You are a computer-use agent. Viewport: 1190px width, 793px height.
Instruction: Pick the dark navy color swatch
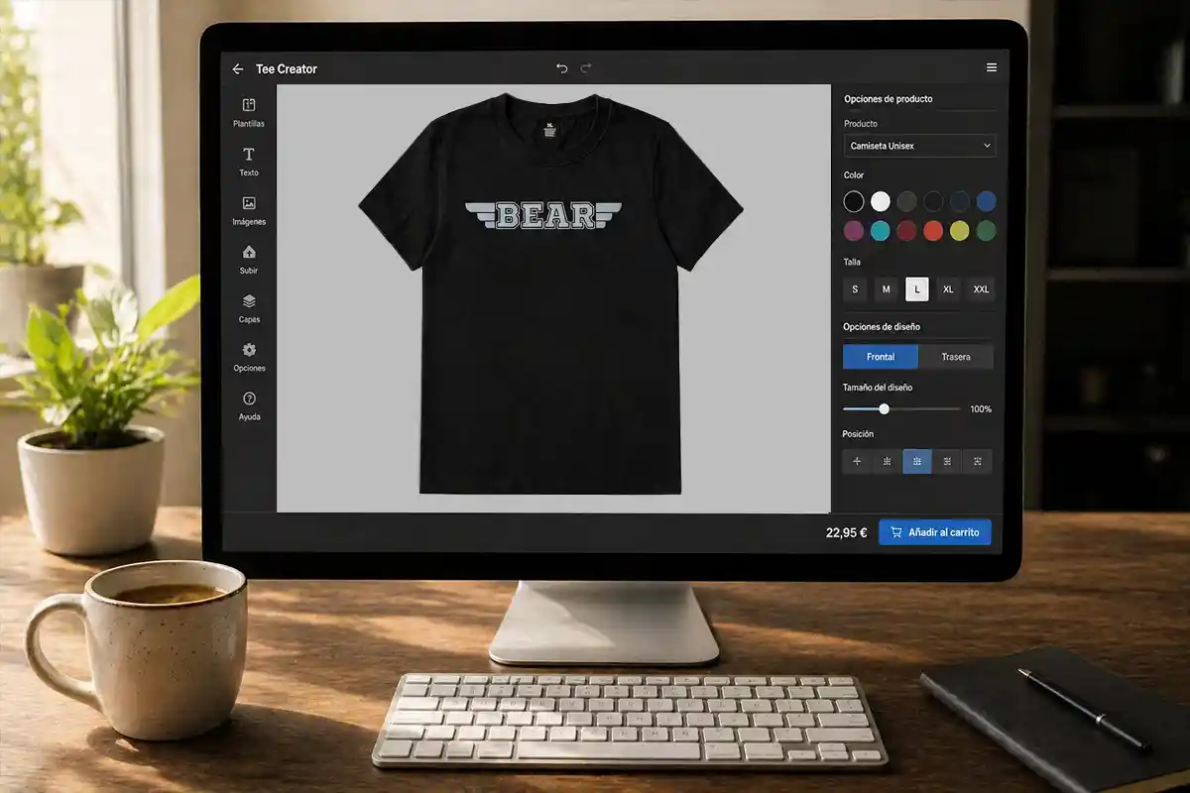pos(959,201)
